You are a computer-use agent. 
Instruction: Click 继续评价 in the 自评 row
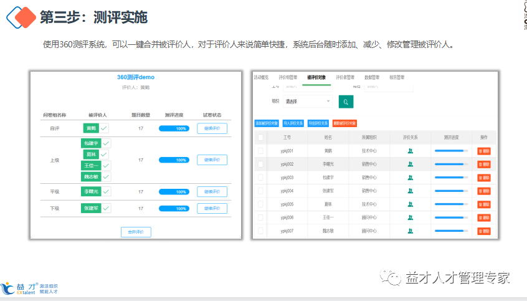pos(212,128)
